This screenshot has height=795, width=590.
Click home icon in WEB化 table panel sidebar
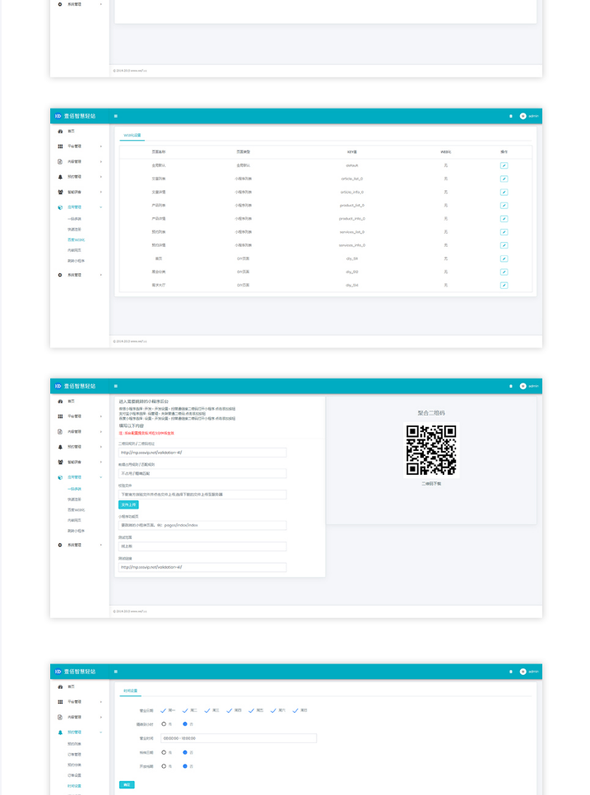pyautogui.click(x=60, y=132)
